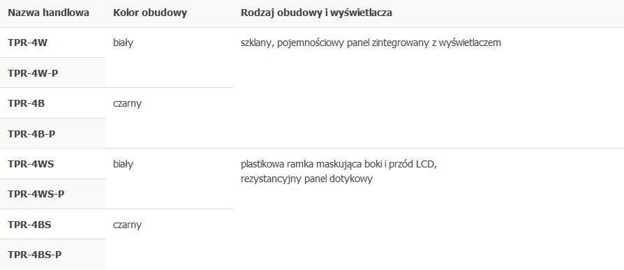This screenshot has height=270, width=624.
Task: Click the Rodzaj obudowy i wyświetlacza header
Action: point(316,13)
